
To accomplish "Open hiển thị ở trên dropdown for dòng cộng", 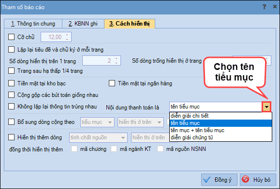I will (x=141, y=122).
